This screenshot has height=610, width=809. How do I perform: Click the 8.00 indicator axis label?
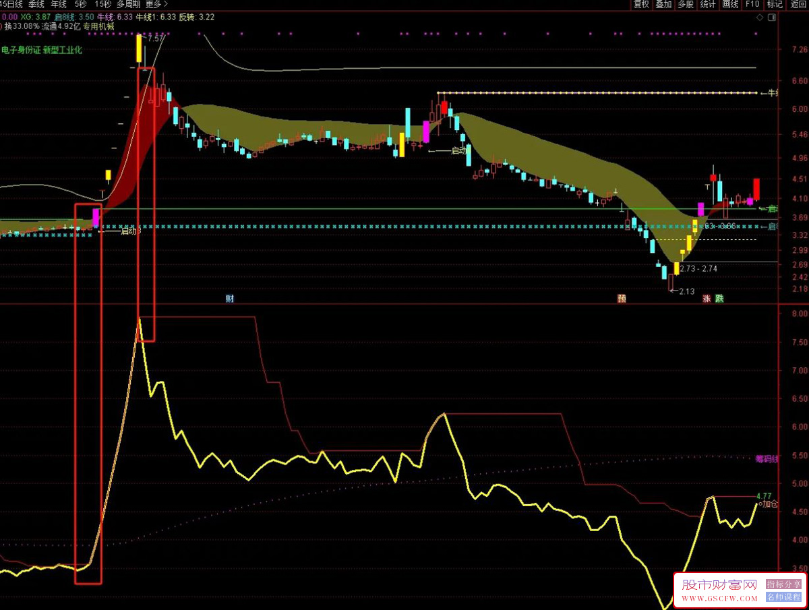click(x=800, y=313)
